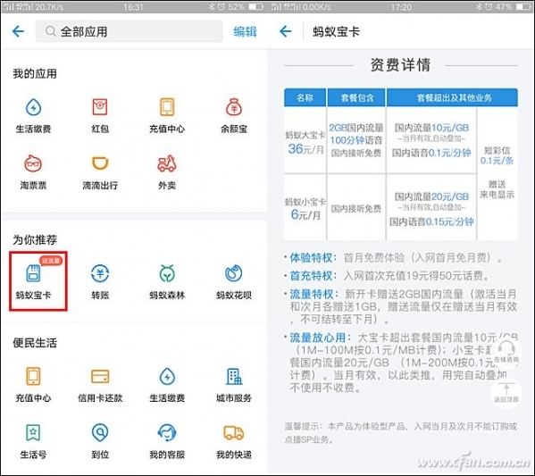535x476 pixels.
Task: Go back from 全部应用 screen
Action: 18,31
